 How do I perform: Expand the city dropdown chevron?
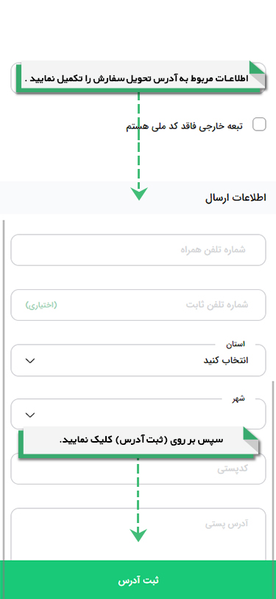30,415
